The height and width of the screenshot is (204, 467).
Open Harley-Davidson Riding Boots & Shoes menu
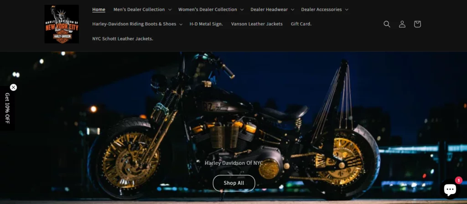134,24
